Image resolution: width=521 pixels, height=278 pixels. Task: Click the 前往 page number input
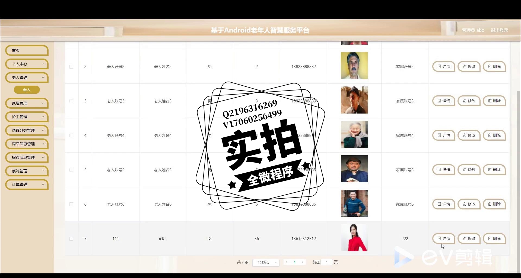pos(327,262)
